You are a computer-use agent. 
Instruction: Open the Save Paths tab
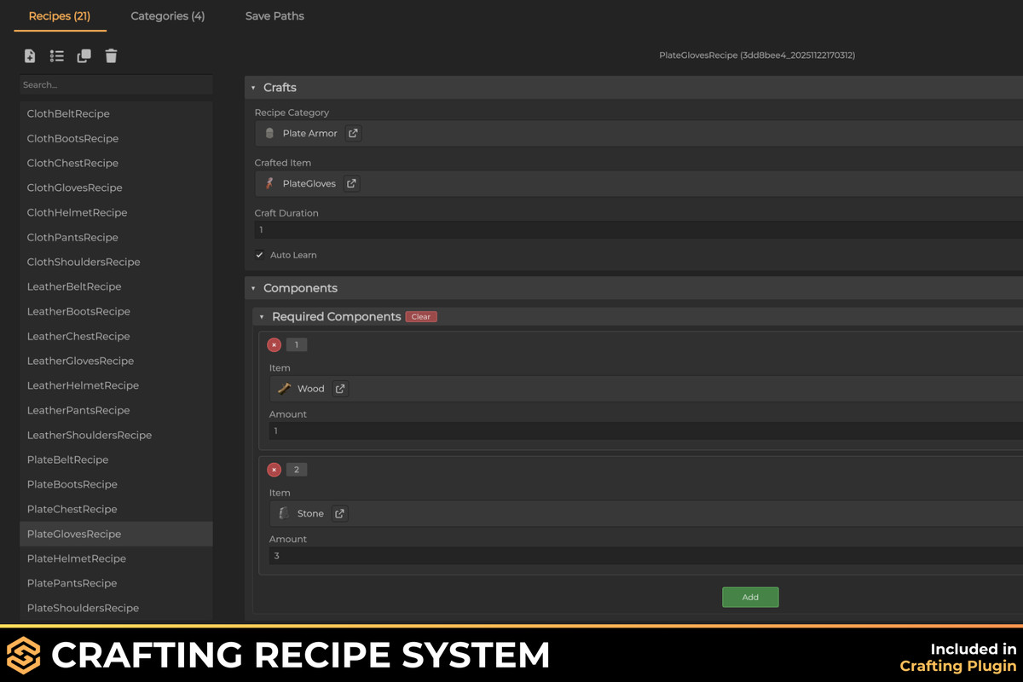[275, 16]
